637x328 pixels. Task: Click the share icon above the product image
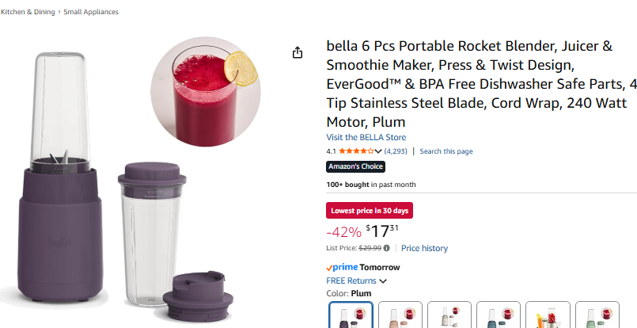[x=298, y=53]
